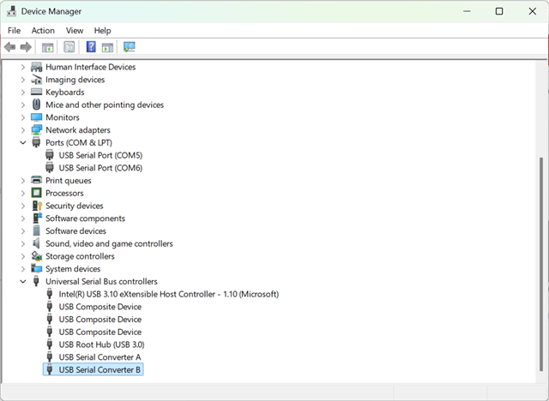Expand Storage controllers category
Image resolution: width=549 pixels, height=401 pixels.
(23, 256)
